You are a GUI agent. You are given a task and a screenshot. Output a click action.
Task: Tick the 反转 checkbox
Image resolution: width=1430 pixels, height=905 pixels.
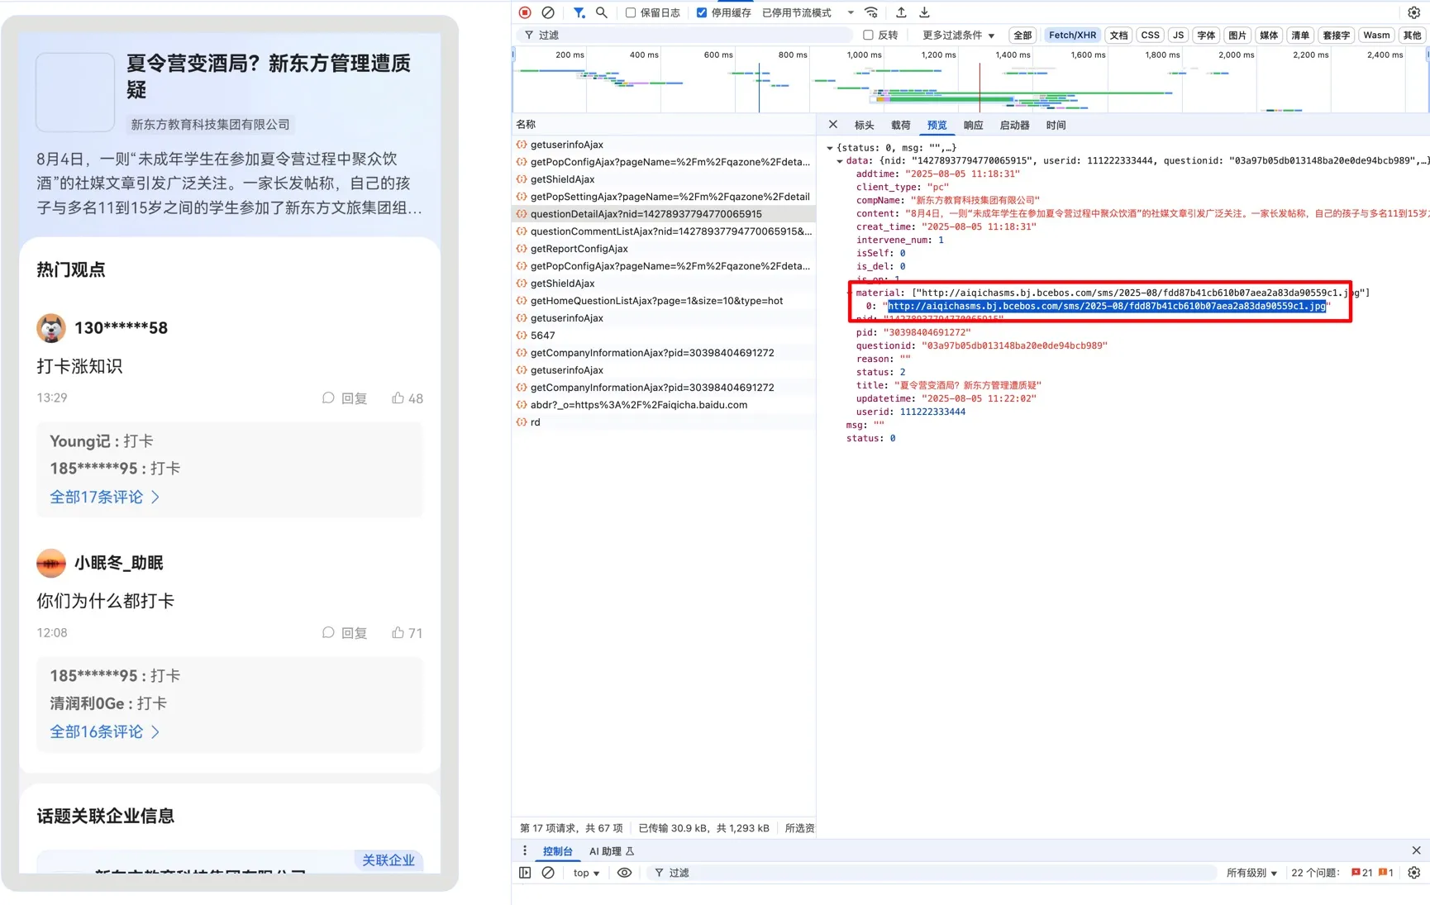[868, 35]
